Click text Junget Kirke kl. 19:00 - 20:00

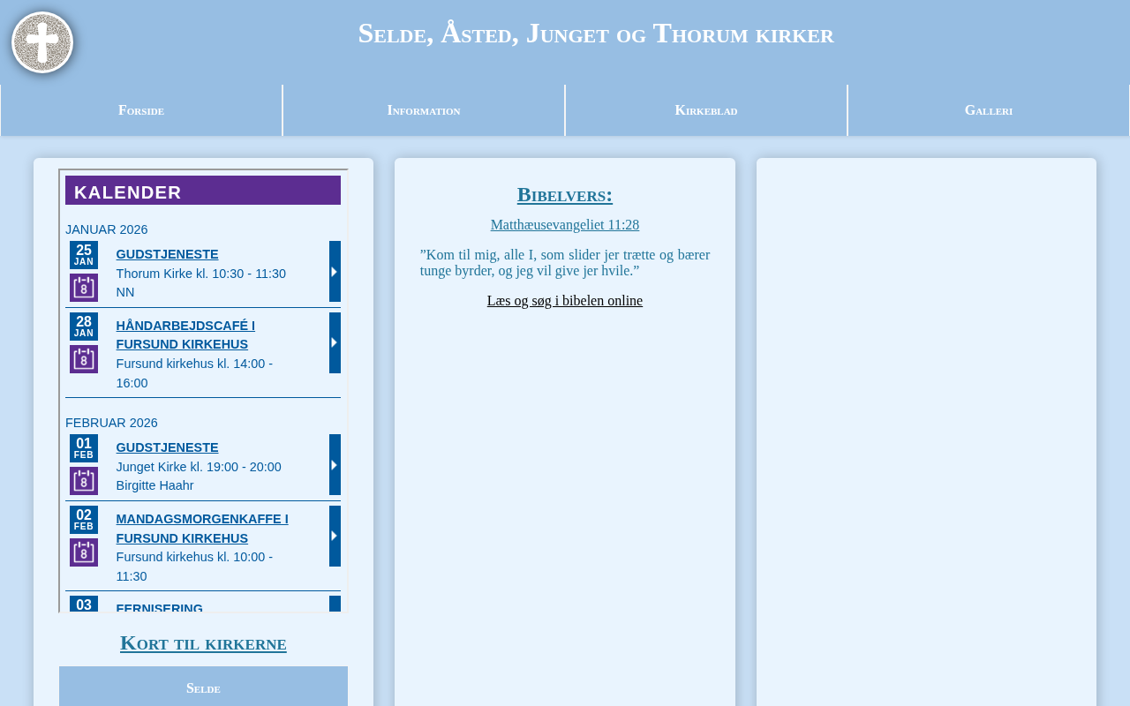[199, 467]
